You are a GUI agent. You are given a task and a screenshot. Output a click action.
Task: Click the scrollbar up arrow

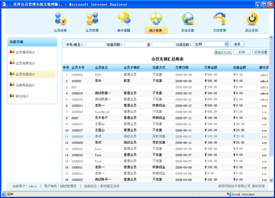click(271, 37)
